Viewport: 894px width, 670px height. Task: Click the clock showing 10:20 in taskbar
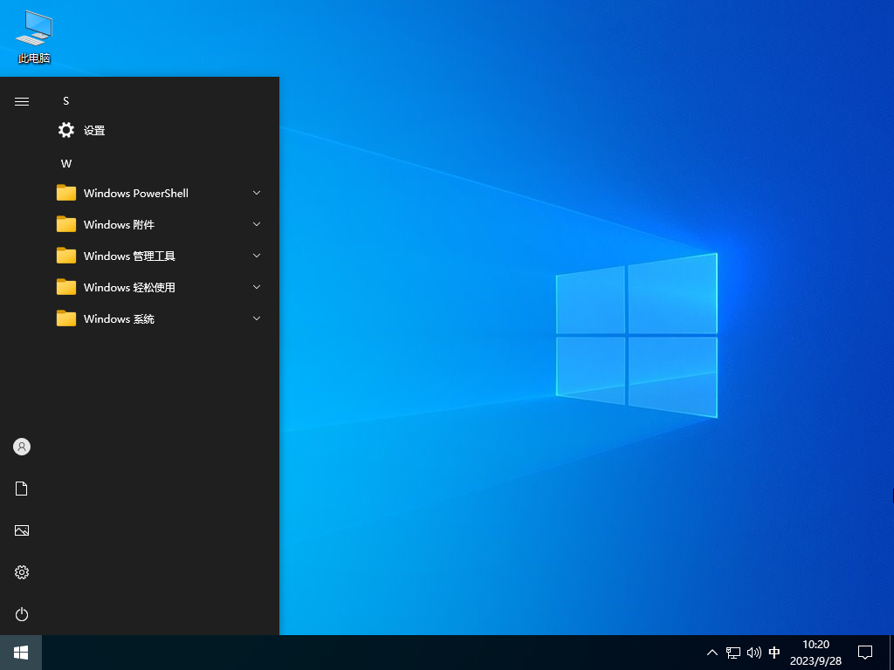815,652
